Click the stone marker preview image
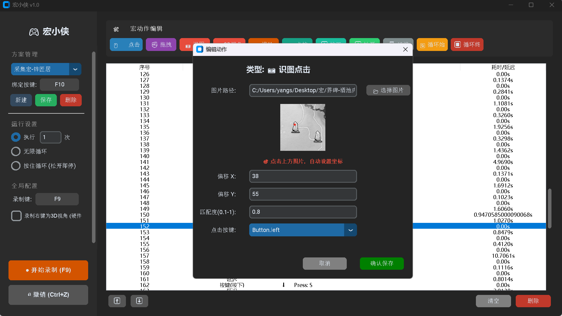The width and height of the screenshot is (562, 316). tap(303, 127)
